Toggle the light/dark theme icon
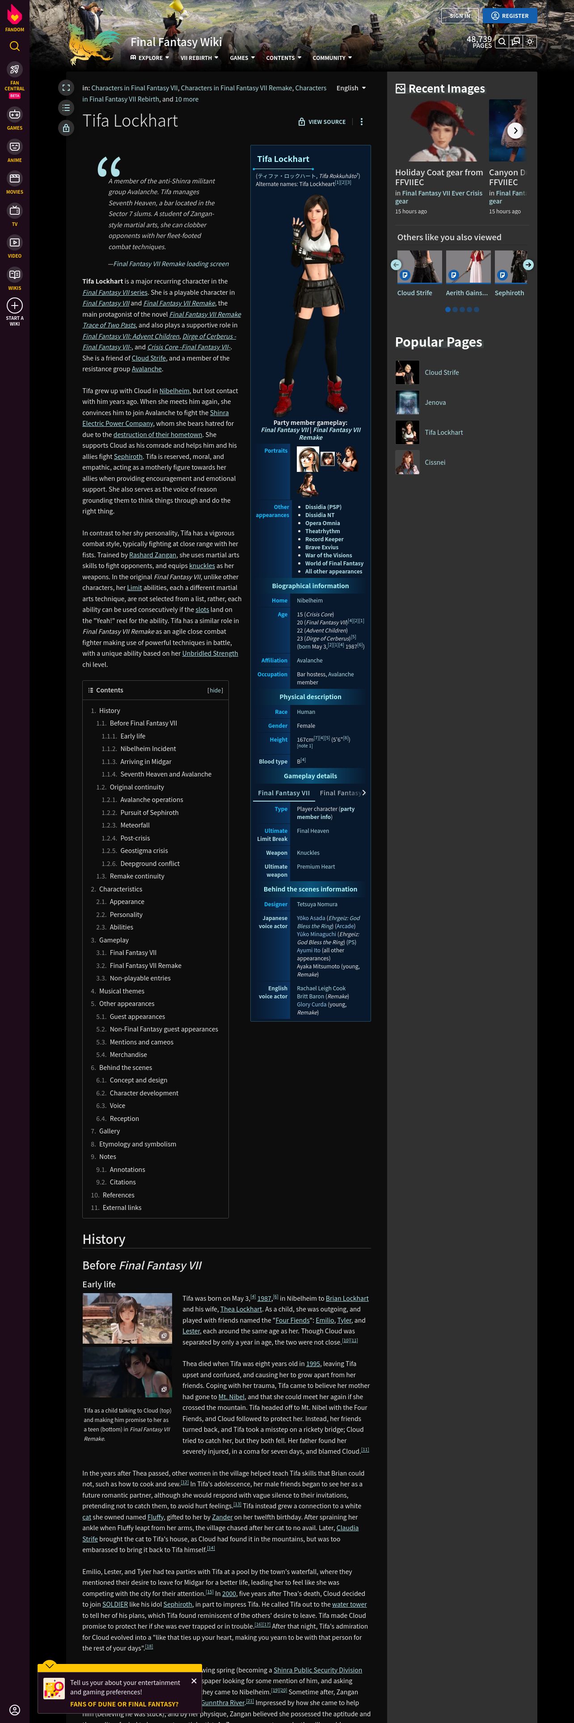Screen dimensions: 574x1723 click(x=530, y=42)
